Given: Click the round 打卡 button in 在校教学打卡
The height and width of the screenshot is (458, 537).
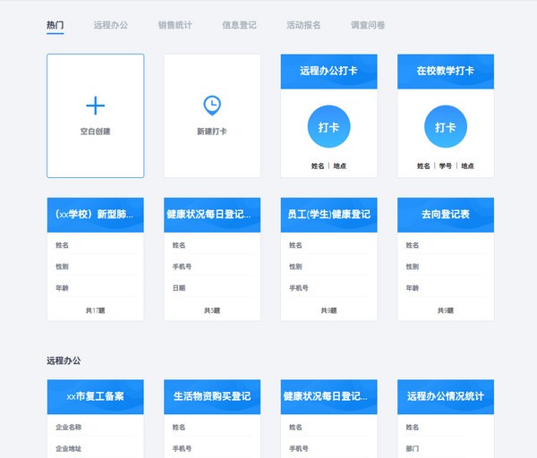Looking at the screenshot, I should pyautogui.click(x=446, y=127).
